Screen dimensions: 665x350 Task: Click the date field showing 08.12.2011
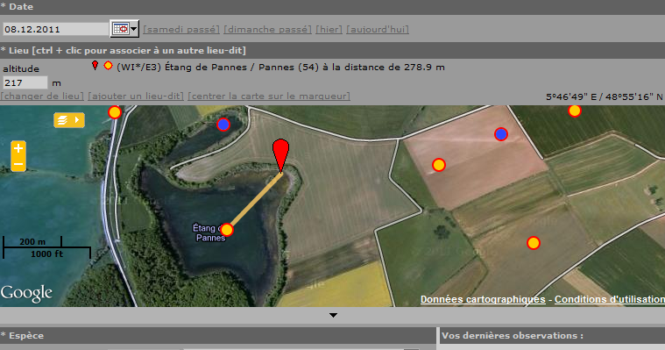point(55,29)
